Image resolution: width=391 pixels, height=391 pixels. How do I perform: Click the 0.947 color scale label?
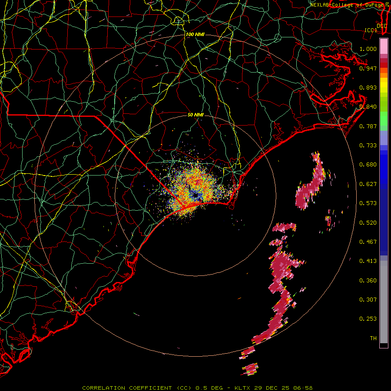point(368,68)
